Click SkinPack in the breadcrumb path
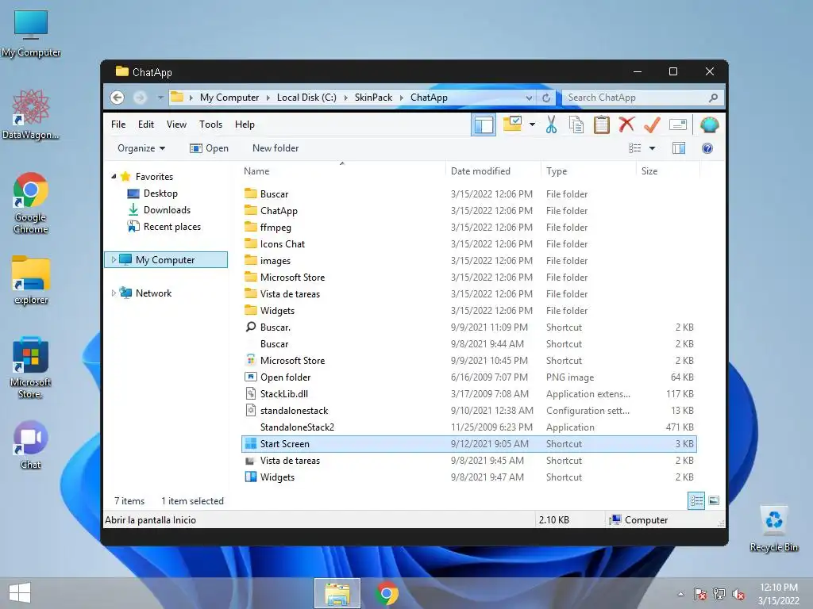Viewport: 813px width, 609px height. point(373,98)
